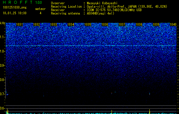
Task: Click the 0.9 frequency axis label
Action: [x=3, y=66]
